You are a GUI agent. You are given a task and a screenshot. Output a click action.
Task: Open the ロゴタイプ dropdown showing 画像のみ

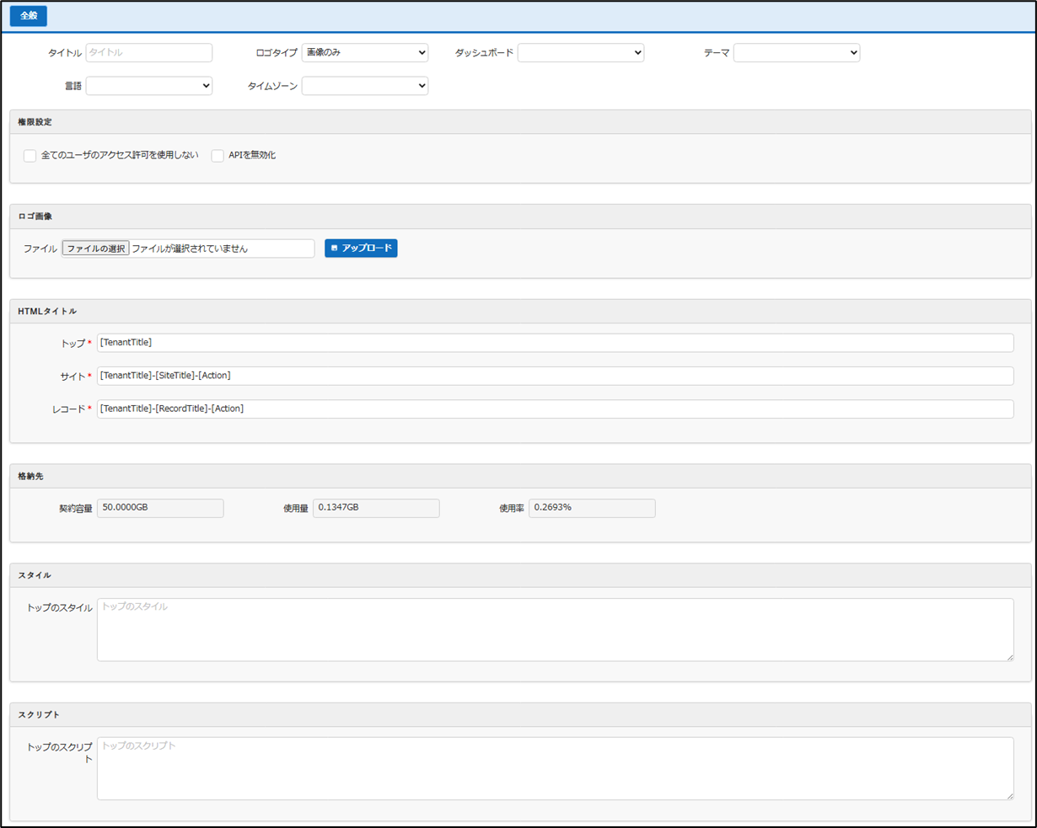pyautogui.click(x=365, y=52)
